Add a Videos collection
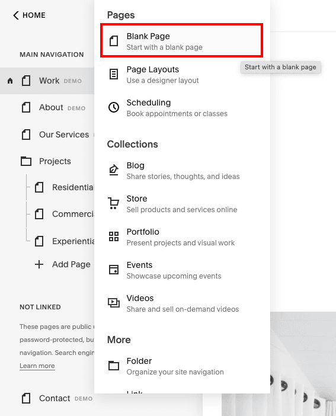The width and height of the screenshot is (336, 416). (182, 303)
